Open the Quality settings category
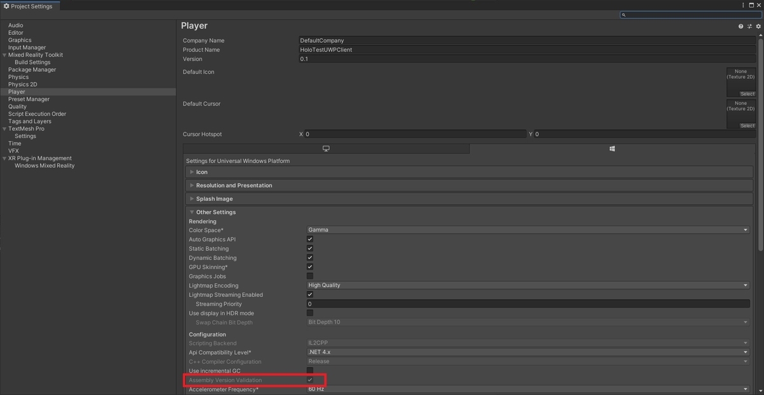This screenshot has width=764, height=395. coord(17,106)
